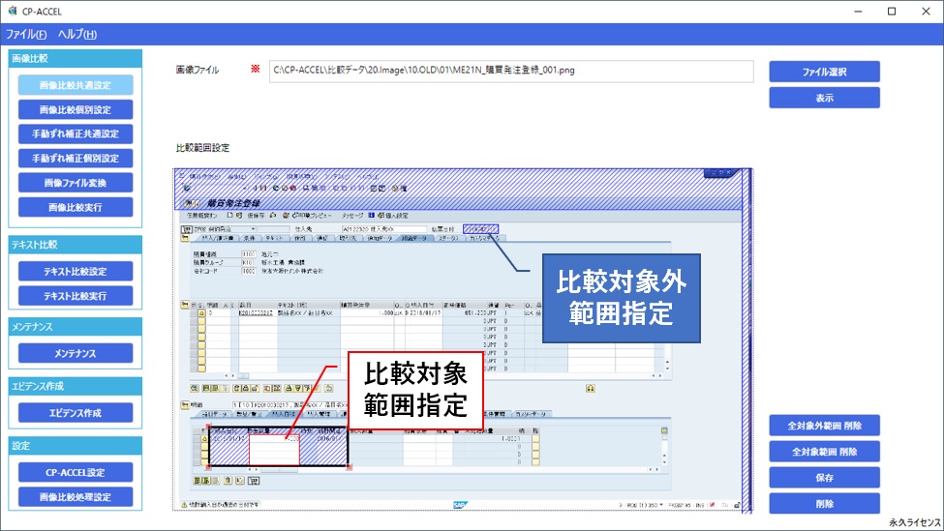
Task: Click the 画像ファイル変換 button
Action: [x=76, y=182]
